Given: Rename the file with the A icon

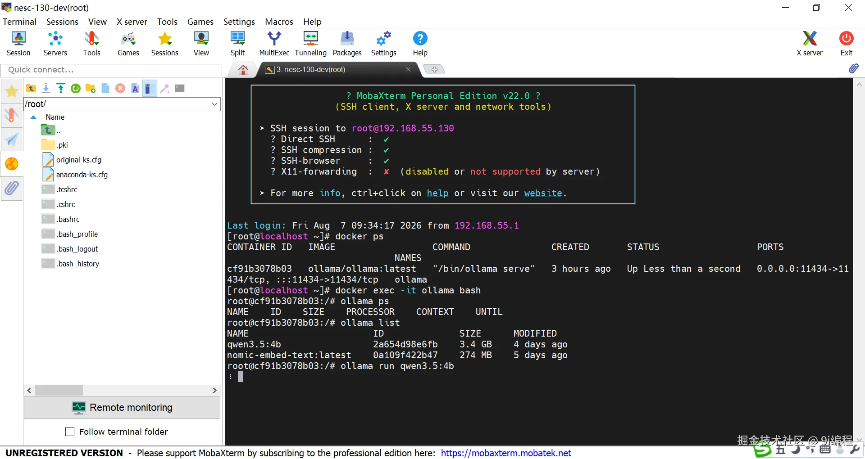Looking at the screenshot, I should [x=135, y=88].
